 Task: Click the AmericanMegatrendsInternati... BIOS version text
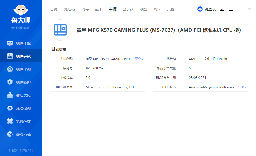click(213, 87)
